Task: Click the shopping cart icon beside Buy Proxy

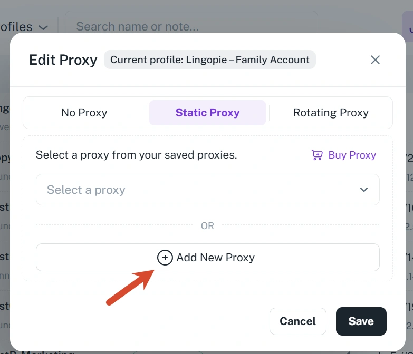Action: point(317,155)
